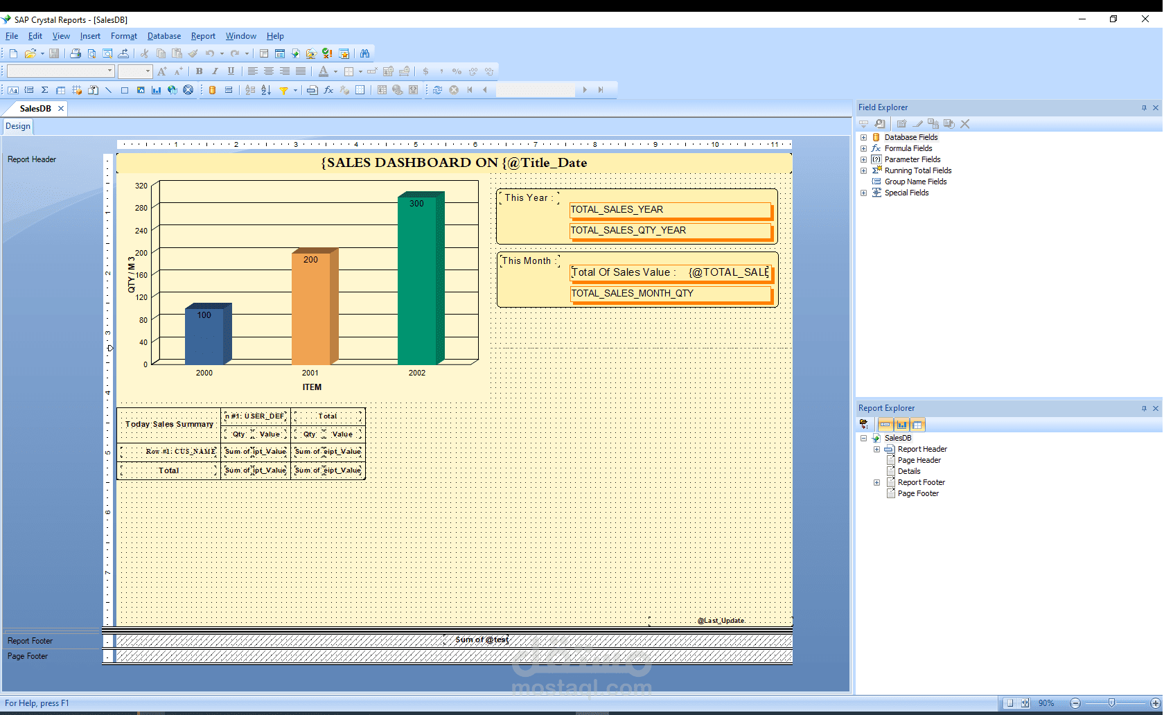Open the Formula Workshop icon
This screenshot has height=715, width=1164.
point(328,90)
